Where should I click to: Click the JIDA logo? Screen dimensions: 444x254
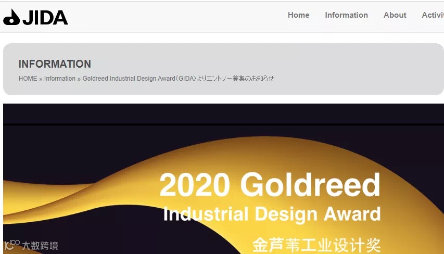point(36,17)
